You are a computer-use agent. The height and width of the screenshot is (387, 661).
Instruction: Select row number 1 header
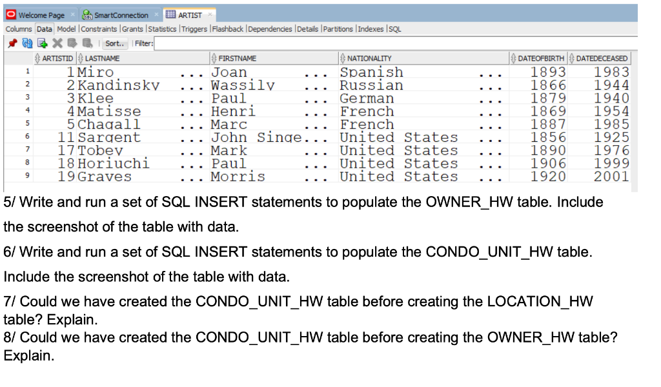pos(19,71)
